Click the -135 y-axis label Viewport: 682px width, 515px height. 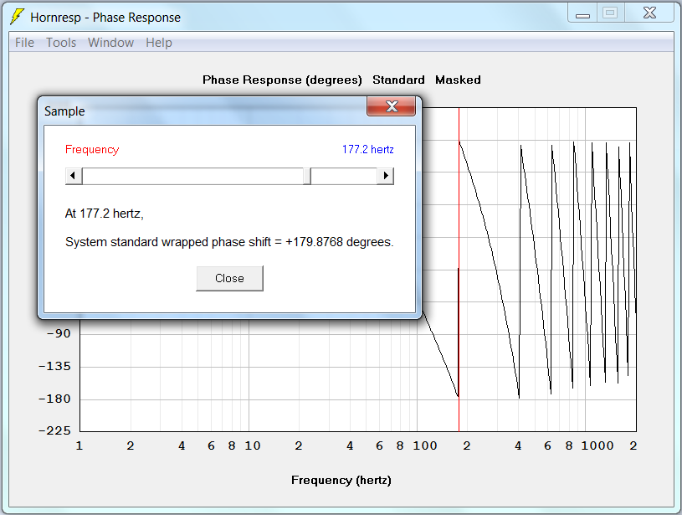pos(54,366)
